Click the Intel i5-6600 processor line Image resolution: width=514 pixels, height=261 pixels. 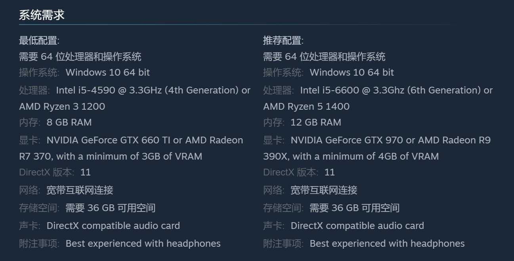396,90
